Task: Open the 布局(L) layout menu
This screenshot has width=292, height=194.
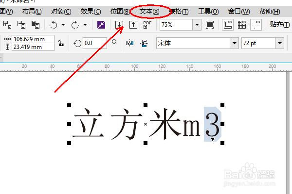Action: pyautogui.click(x=32, y=12)
